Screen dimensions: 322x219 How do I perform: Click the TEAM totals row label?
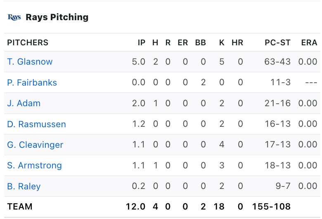tap(19, 207)
